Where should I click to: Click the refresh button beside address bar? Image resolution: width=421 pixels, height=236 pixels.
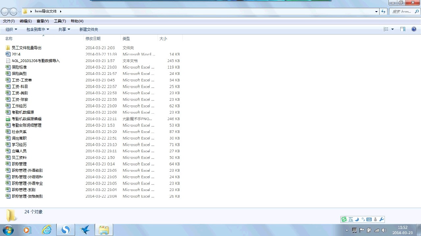point(383,11)
